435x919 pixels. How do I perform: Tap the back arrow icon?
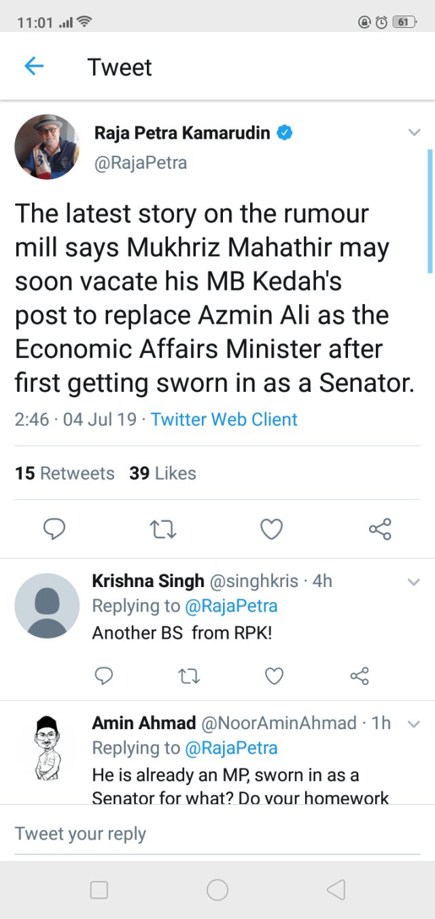point(33,66)
